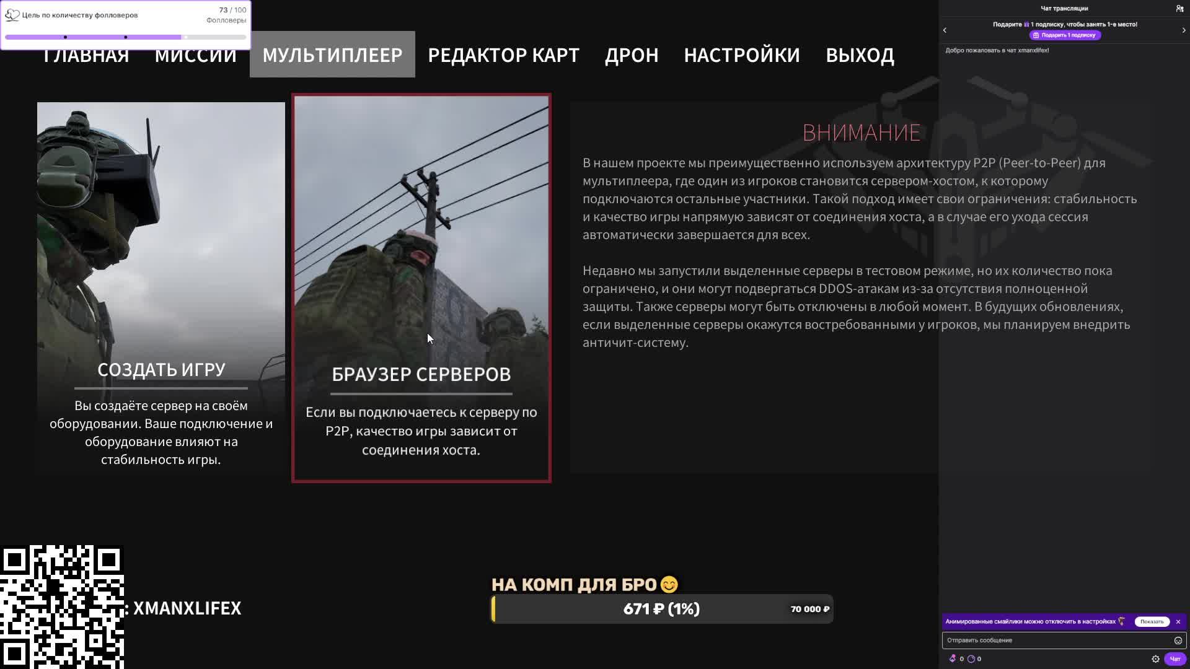The image size is (1190, 669).
Task: Click the heart icon on the follower goal widget
Action: (x=12, y=14)
